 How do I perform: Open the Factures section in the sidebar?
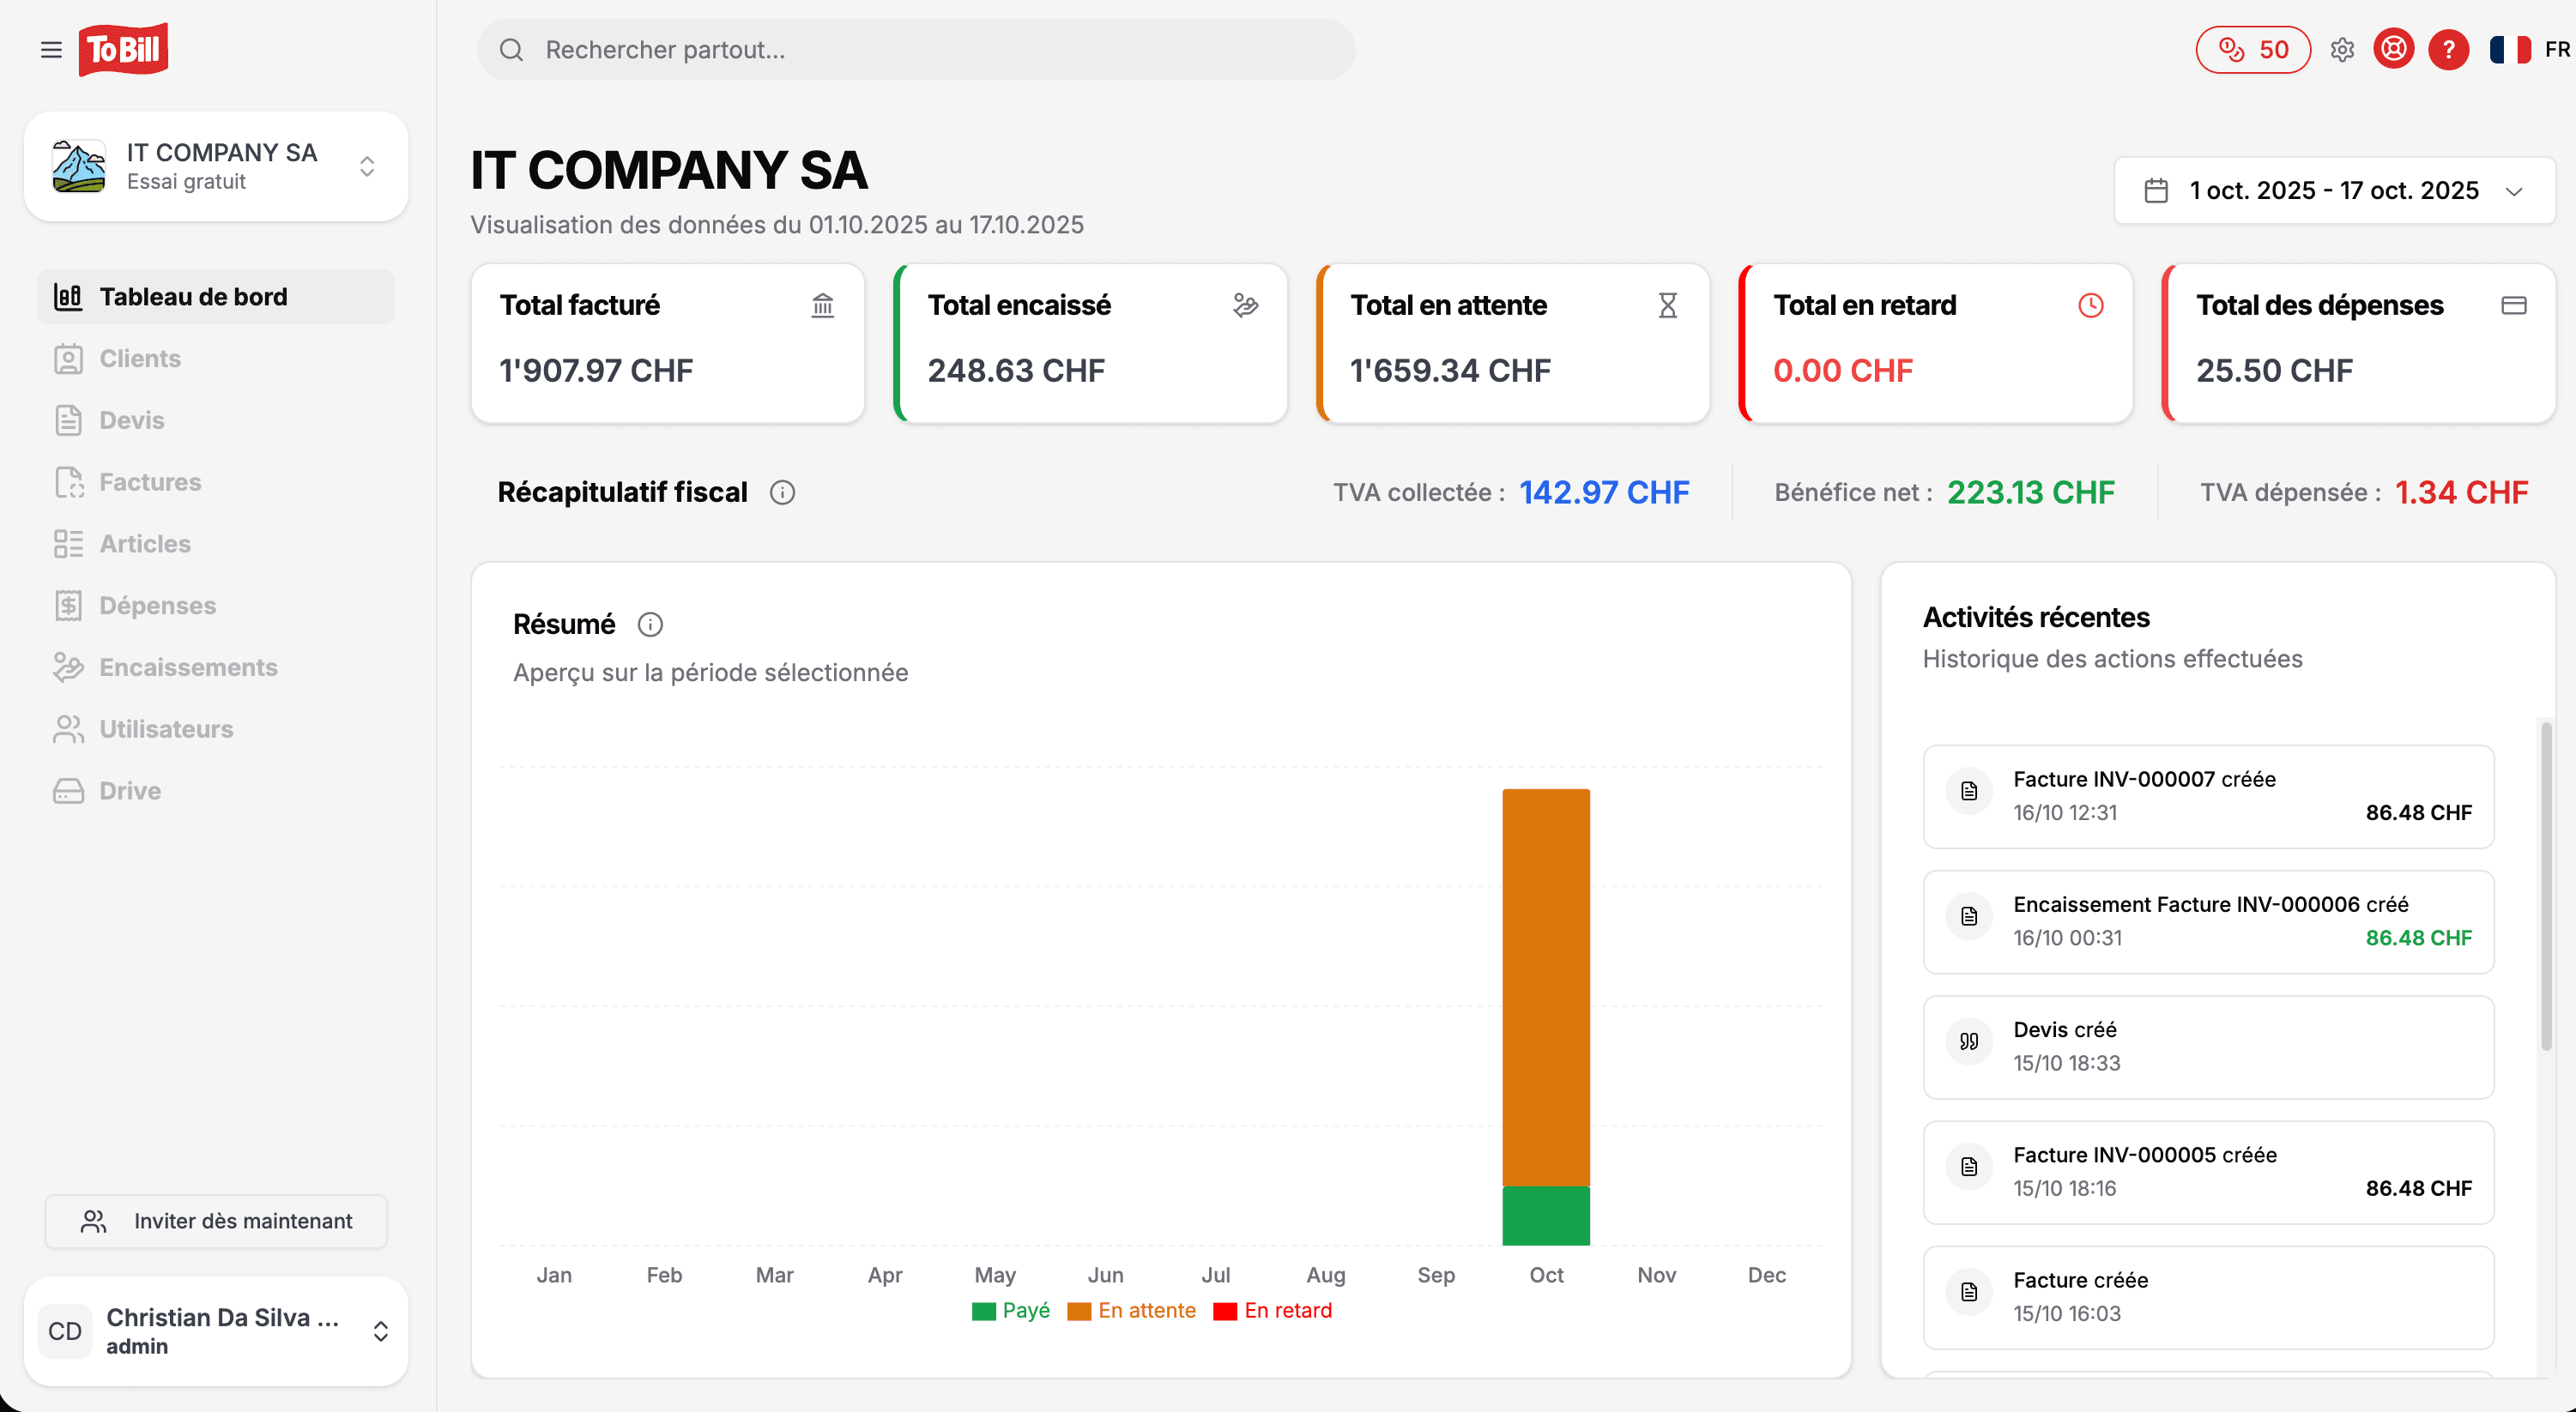(x=150, y=482)
